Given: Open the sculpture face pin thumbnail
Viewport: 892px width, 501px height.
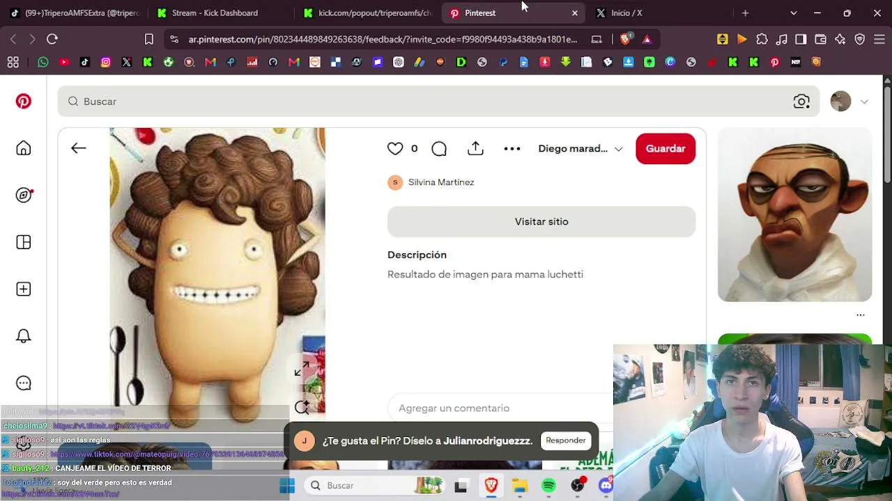Looking at the screenshot, I should [795, 215].
